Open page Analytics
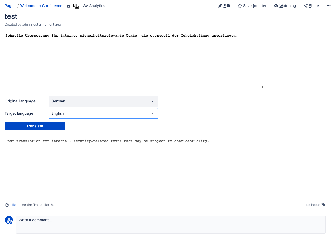 94,6
